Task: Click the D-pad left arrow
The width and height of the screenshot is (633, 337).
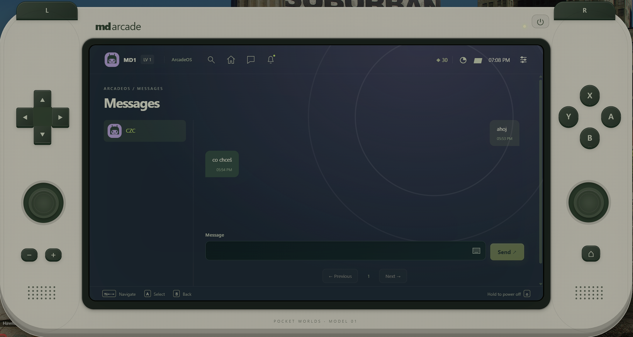Action: [x=25, y=117]
